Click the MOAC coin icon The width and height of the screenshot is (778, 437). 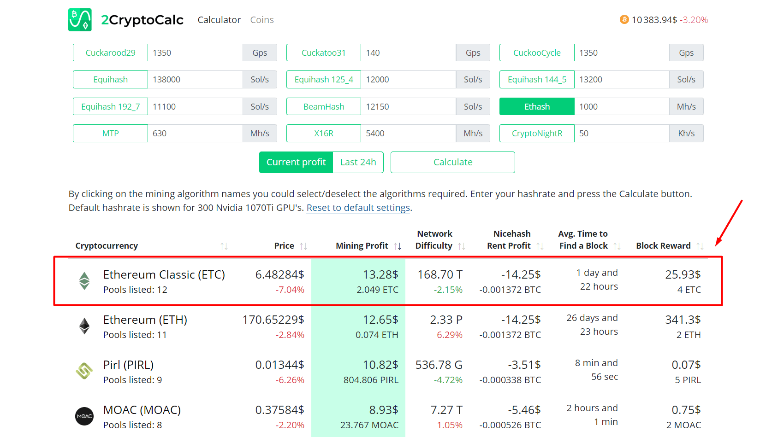coord(84,416)
